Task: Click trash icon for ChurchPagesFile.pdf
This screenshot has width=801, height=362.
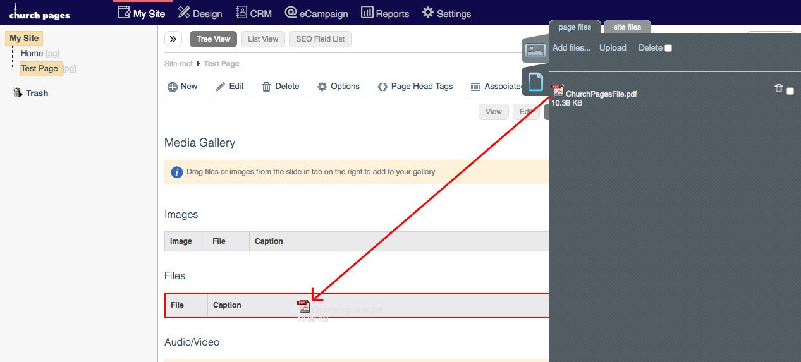Action: pyautogui.click(x=779, y=88)
